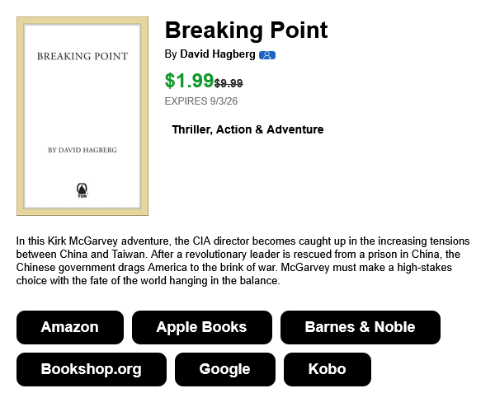This screenshot has width=495, height=407.
Task: Click the crossed-out $9.99 original price
Action: tap(229, 83)
